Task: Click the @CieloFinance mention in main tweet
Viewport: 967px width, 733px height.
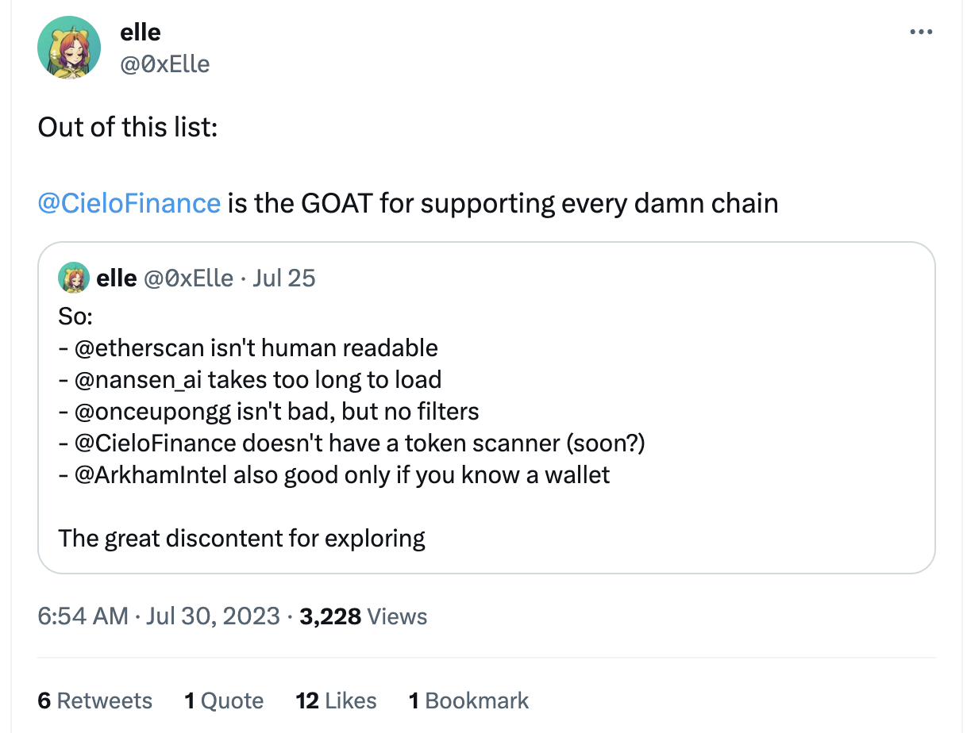Action: tap(129, 204)
